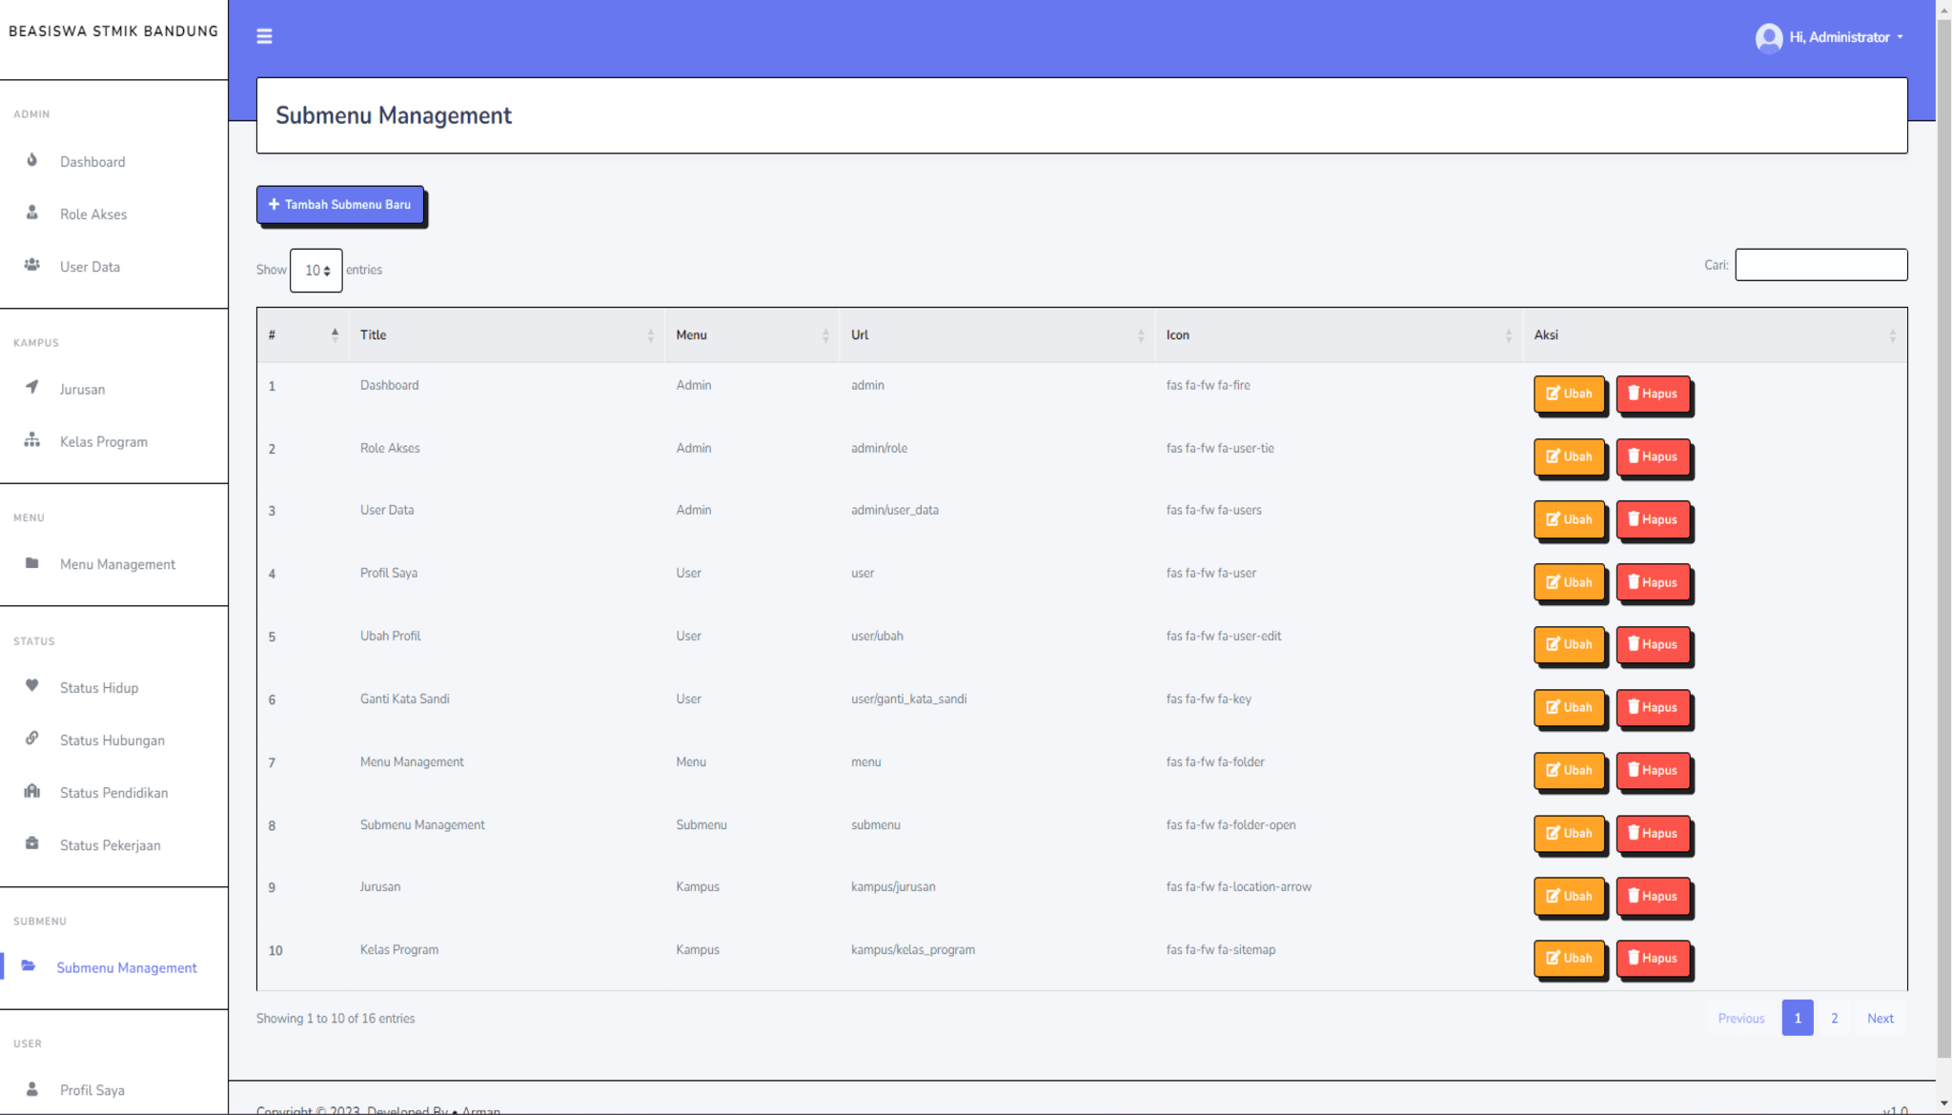Click Tambah Submenu Baru button
1952x1115 pixels.
point(340,205)
